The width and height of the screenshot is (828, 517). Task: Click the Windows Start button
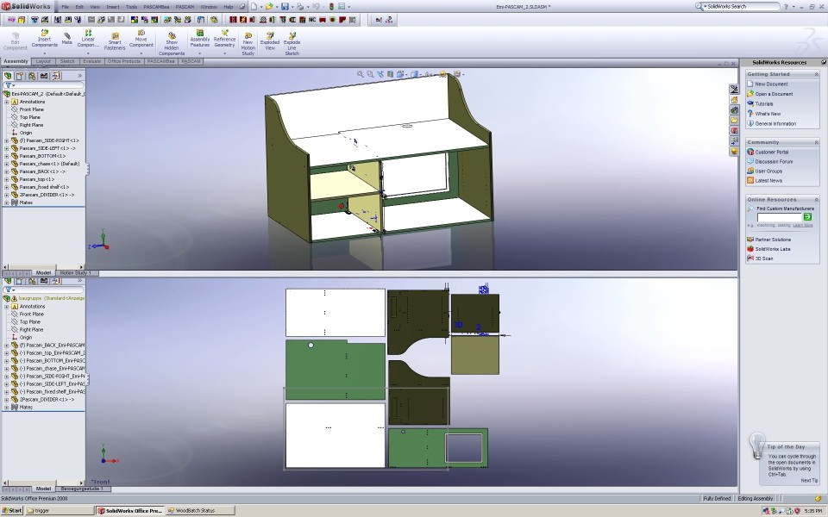pyautogui.click(x=12, y=510)
